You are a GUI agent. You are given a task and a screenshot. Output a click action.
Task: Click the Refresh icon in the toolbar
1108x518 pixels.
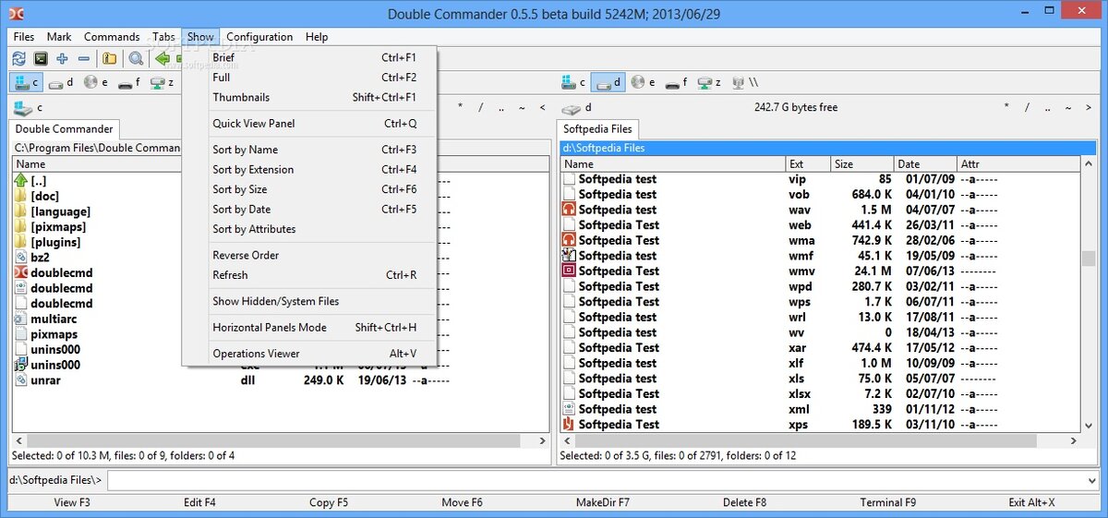click(x=18, y=58)
